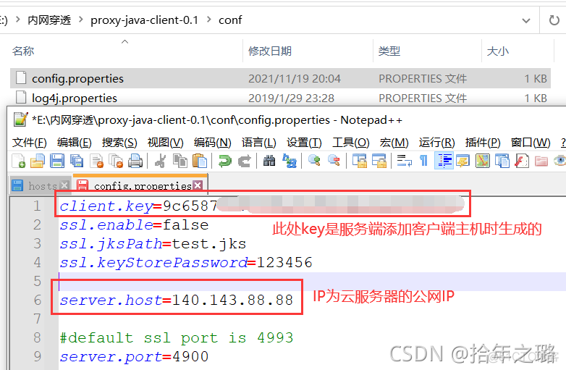
Task: Select the log4j.properties file
Action: pos(75,98)
